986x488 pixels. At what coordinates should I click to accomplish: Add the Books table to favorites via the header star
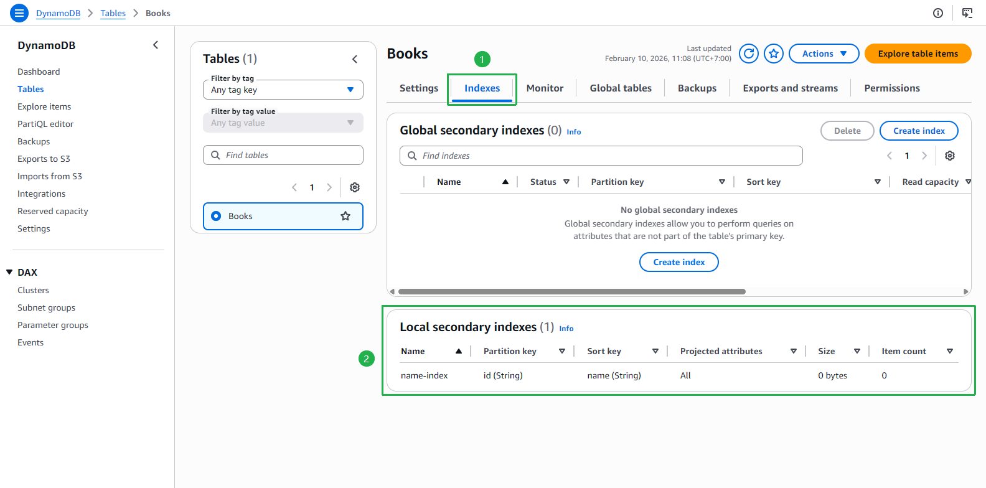[x=774, y=54]
